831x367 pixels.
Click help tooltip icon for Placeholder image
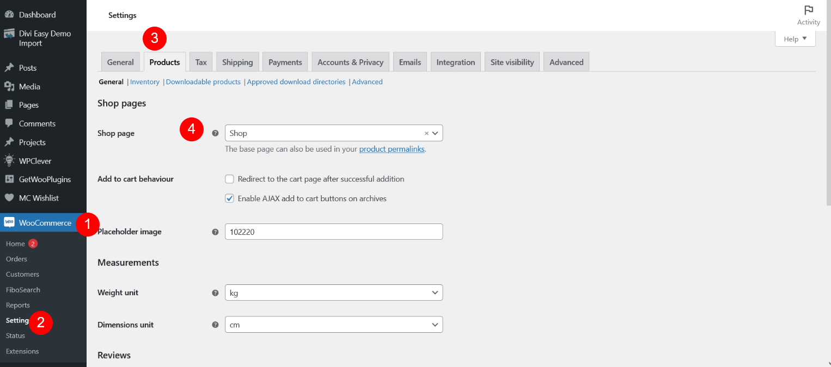point(215,232)
